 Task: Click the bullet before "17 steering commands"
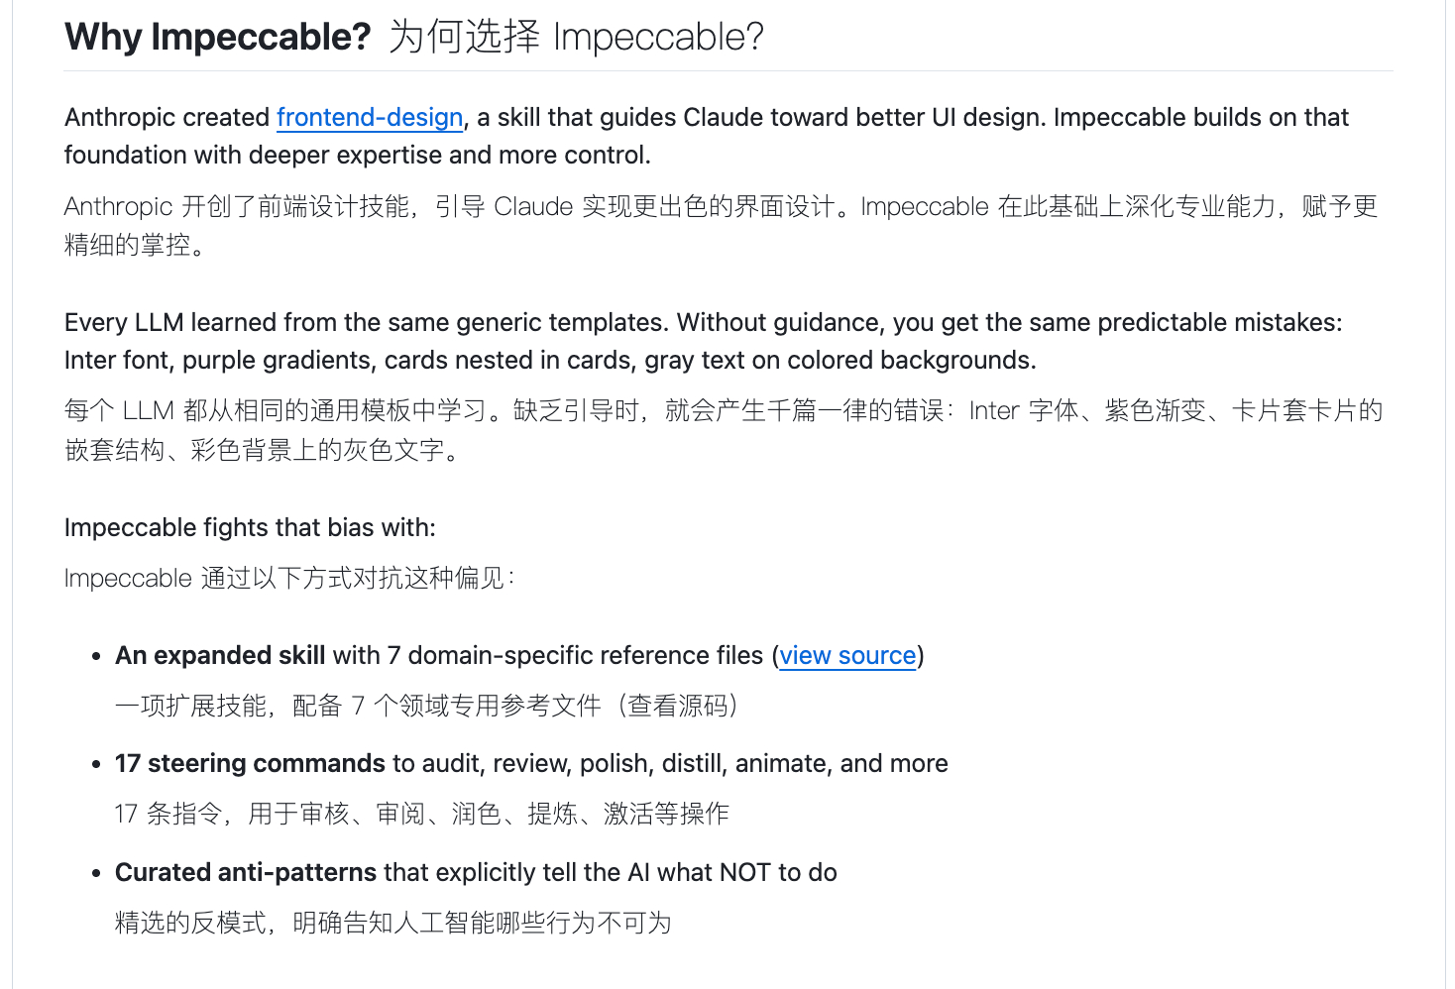click(96, 765)
